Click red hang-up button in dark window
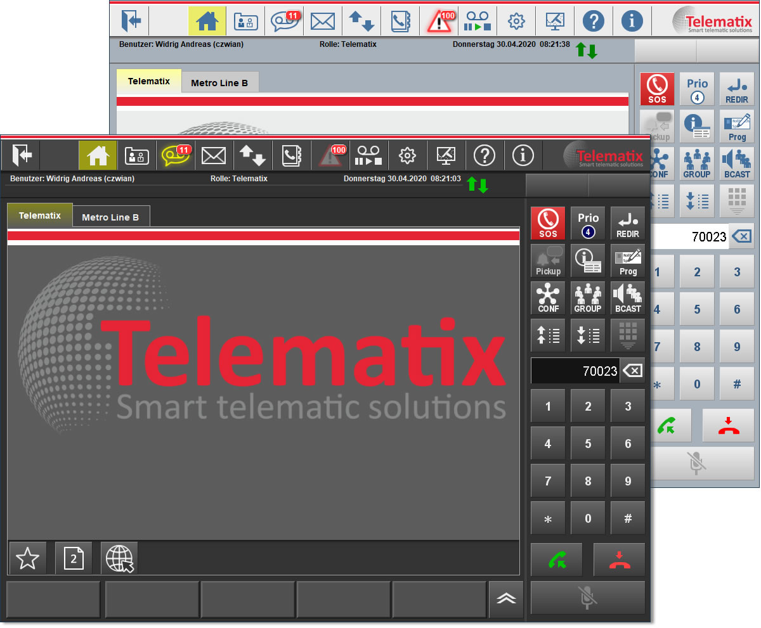This screenshot has height=628, width=761. click(x=620, y=560)
